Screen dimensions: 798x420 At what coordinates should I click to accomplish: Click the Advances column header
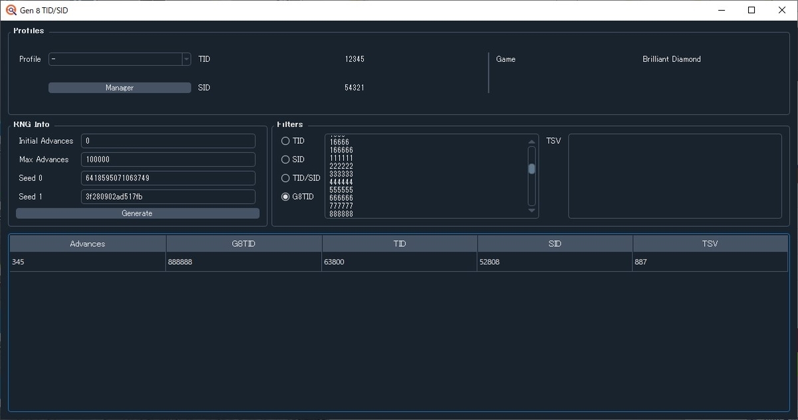coord(87,243)
